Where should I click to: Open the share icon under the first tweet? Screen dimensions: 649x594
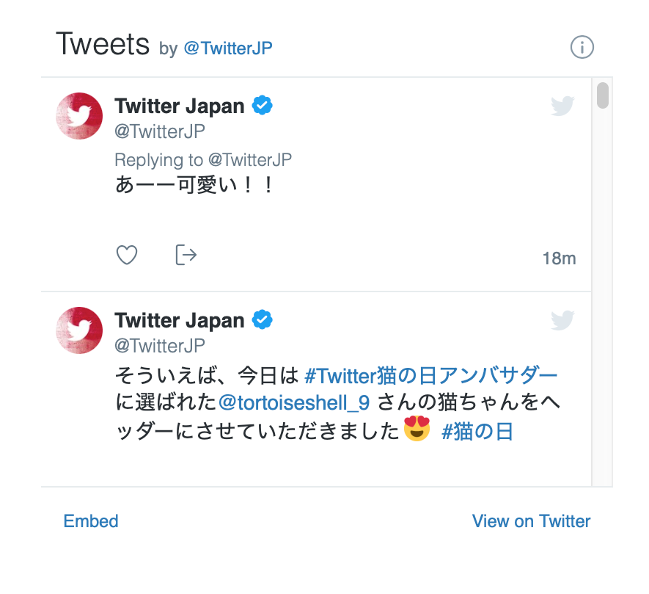pyautogui.click(x=186, y=254)
